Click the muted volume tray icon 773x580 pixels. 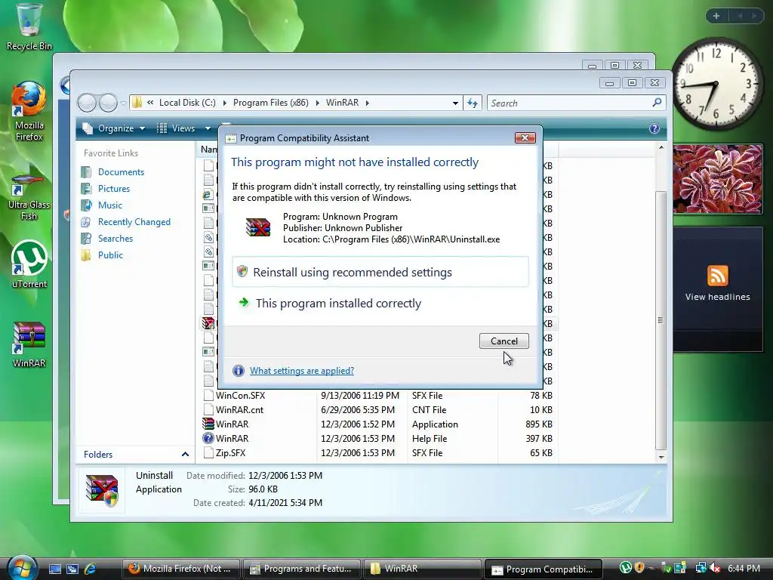point(715,569)
